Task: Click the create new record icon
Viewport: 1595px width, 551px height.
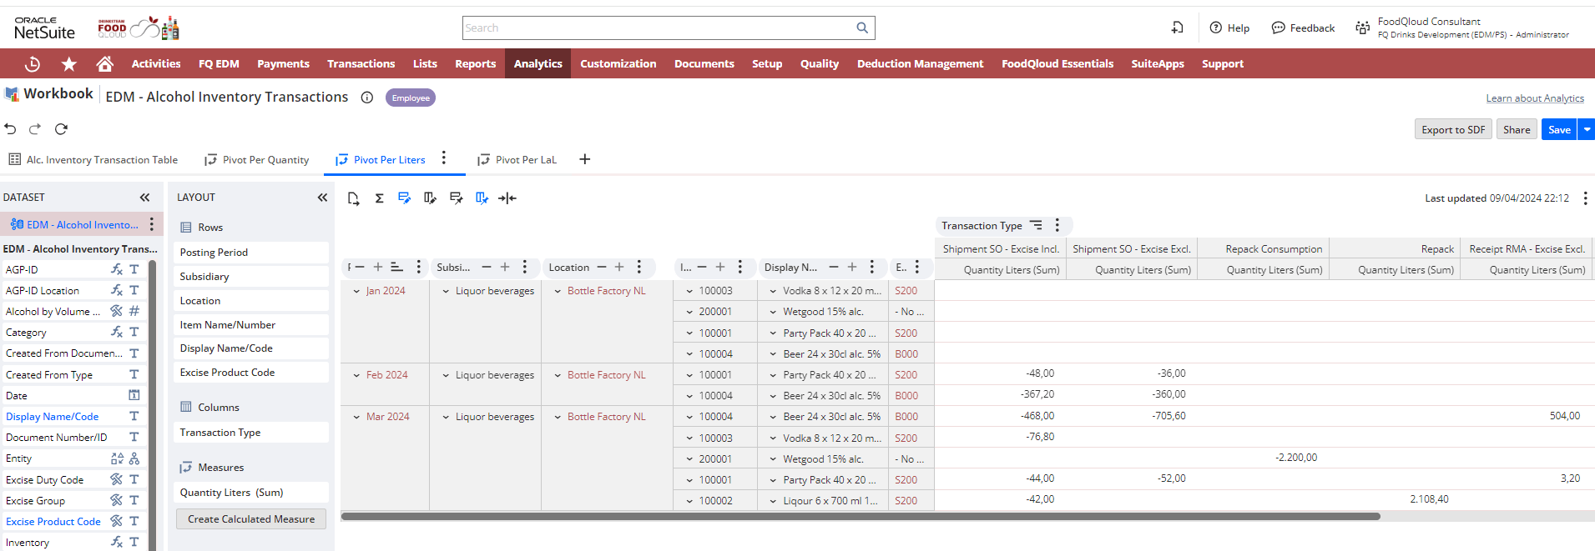Action: [x=1177, y=28]
